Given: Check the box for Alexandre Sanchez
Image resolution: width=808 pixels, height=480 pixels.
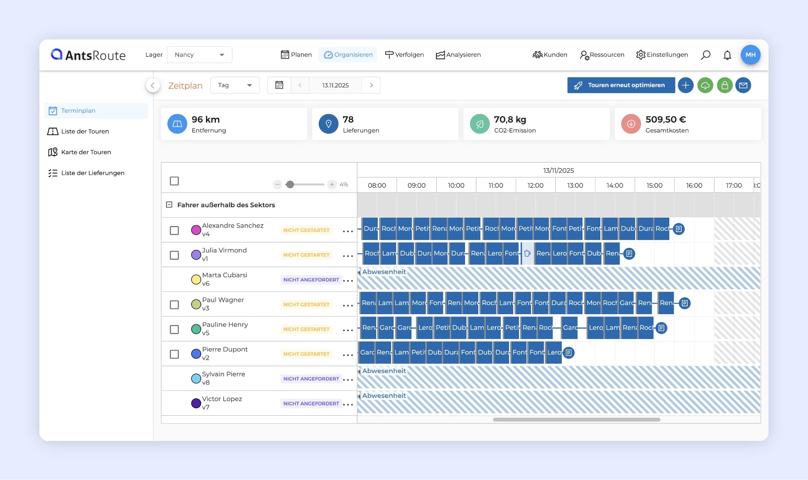Looking at the screenshot, I should [x=174, y=230].
